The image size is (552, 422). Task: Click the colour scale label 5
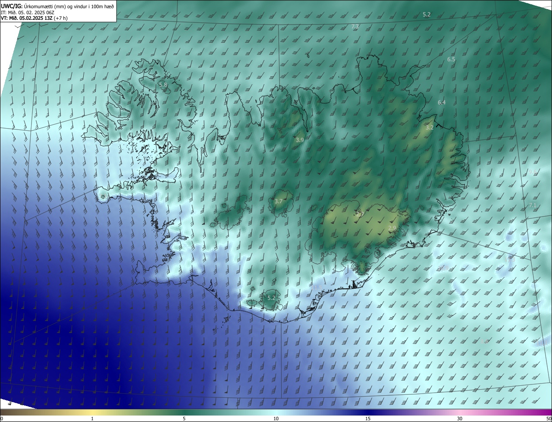coord(184,419)
